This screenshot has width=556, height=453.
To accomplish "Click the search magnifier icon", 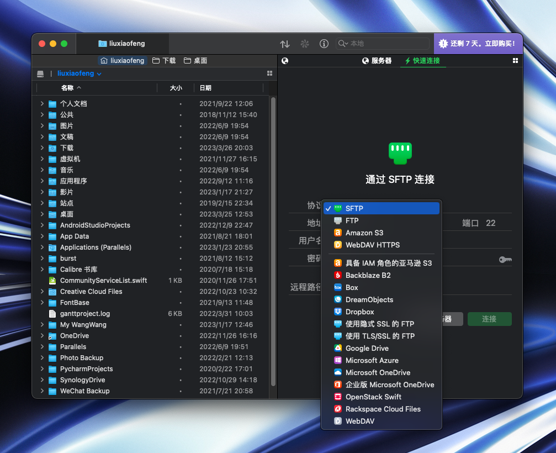I will coord(342,43).
